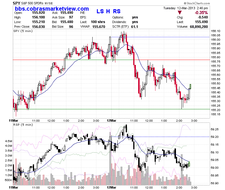Click the SPY ticker symbol title
This screenshot has width=225, height=190.
[x=16, y=3]
